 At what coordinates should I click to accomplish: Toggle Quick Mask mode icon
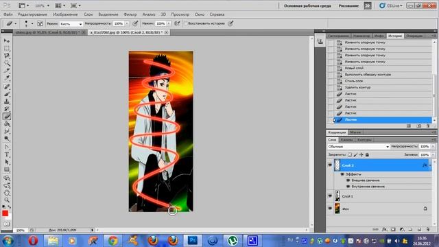coord(6,224)
